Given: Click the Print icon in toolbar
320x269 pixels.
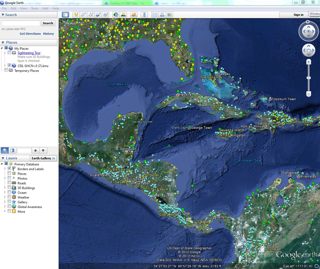Looking at the screenshot, I should pyautogui.click(x=162, y=15).
